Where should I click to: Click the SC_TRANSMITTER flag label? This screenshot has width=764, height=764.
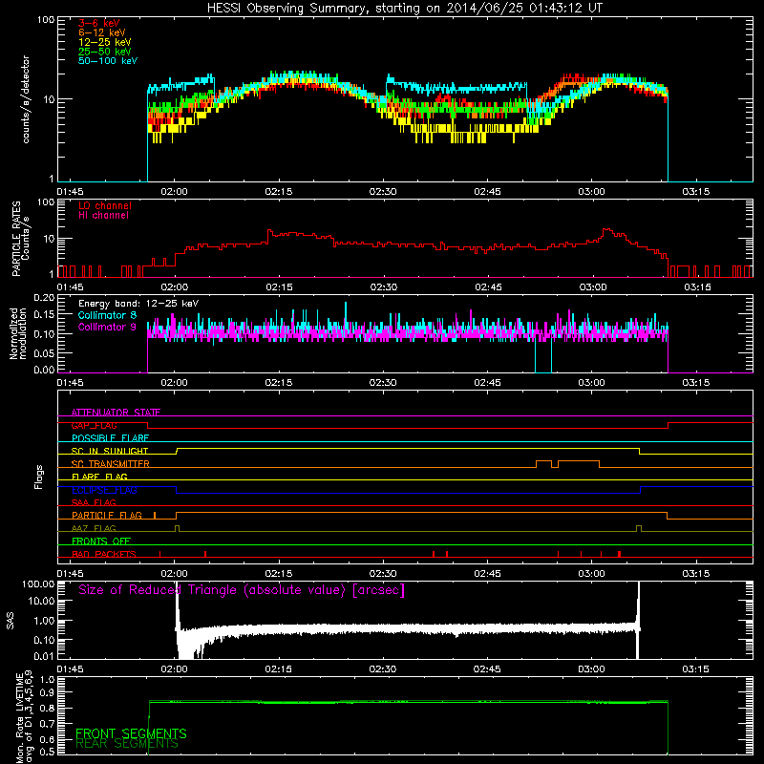(x=111, y=464)
